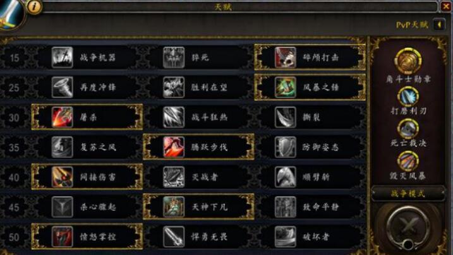Select the 天神下凡 talent icon
This screenshot has width=453, height=255.
(174, 207)
